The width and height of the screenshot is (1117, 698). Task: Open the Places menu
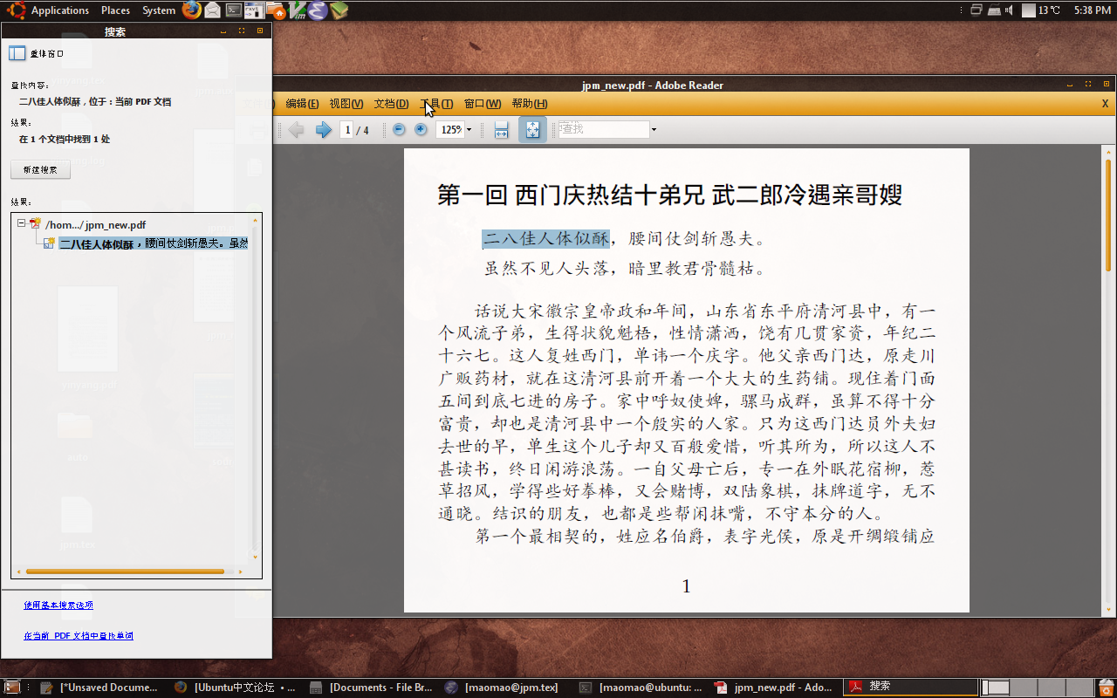click(115, 10)
